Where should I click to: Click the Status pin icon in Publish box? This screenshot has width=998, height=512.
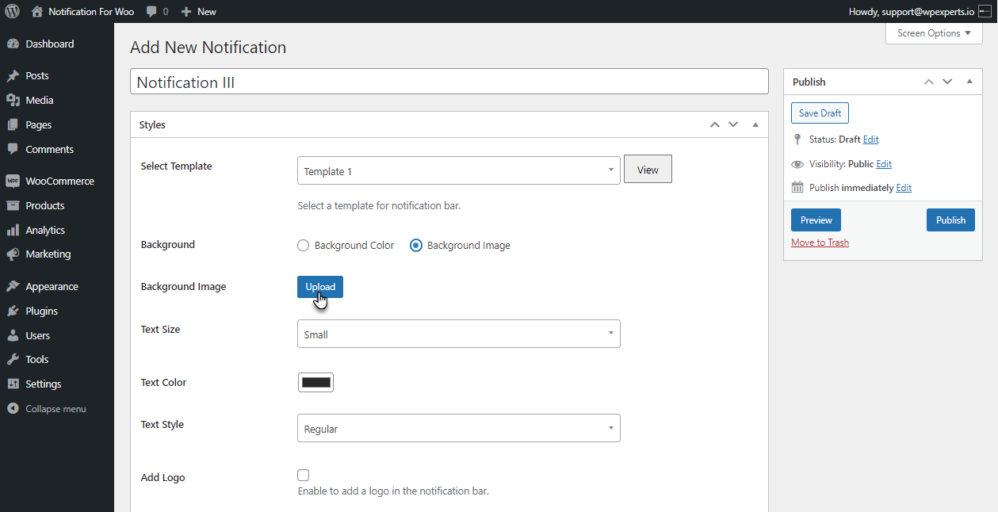797,139
